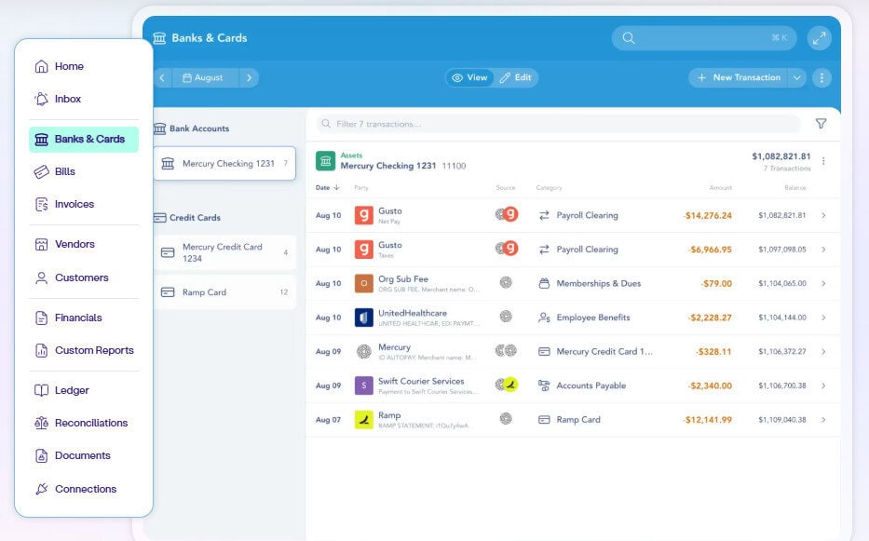Click the green Assets bank icon
This screenshot has width=869, height=541.
[325, 161]
